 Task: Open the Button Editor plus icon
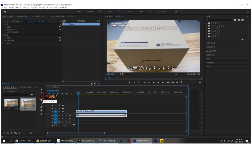click(200, 83)
